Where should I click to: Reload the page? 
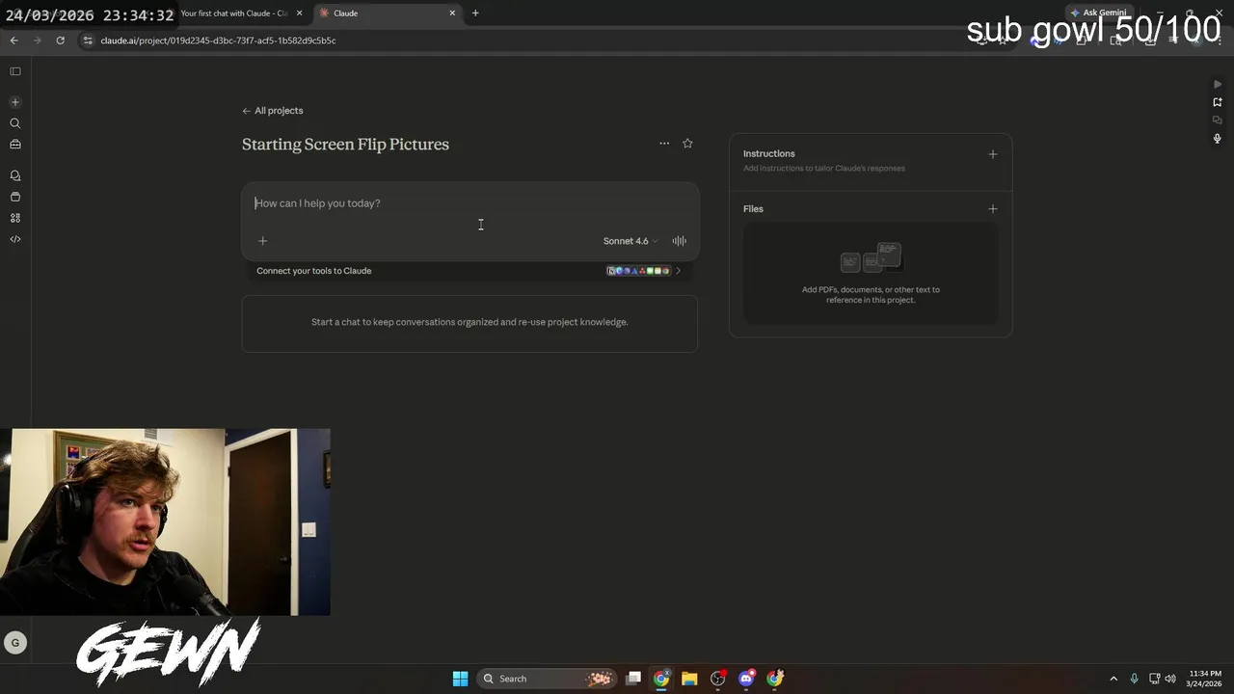pyautogui.click(x=60, y=40)
